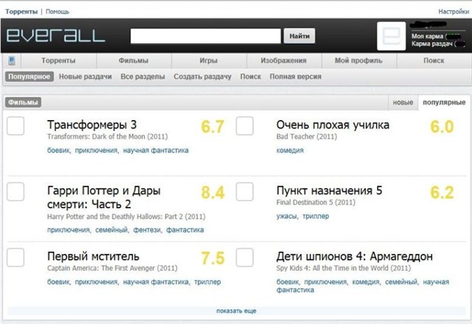The height and width of the screenshot is (324, 472).
Task: Choose the Популярное submenu item
Action: point(29,77)
